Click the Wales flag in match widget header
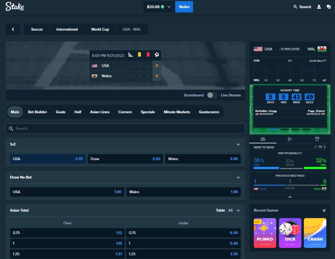Viewport: 335px width, 259px height. click(x=322, y=49)
